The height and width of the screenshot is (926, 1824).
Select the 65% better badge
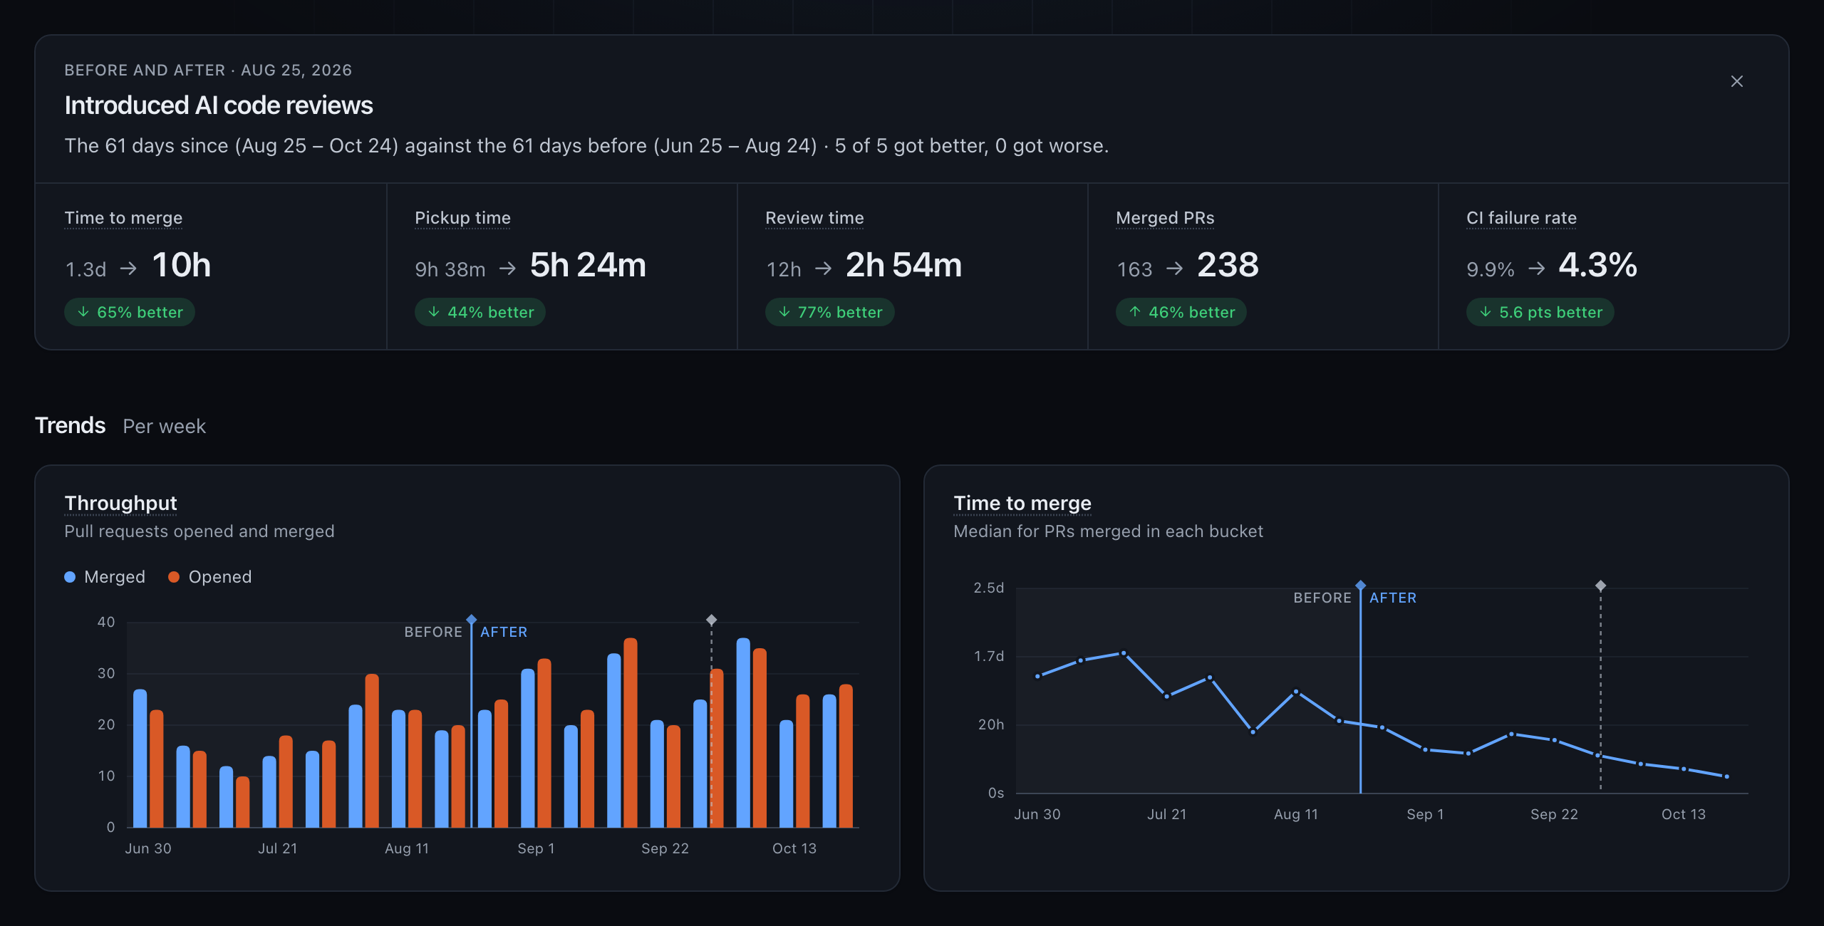click(130, 312)
